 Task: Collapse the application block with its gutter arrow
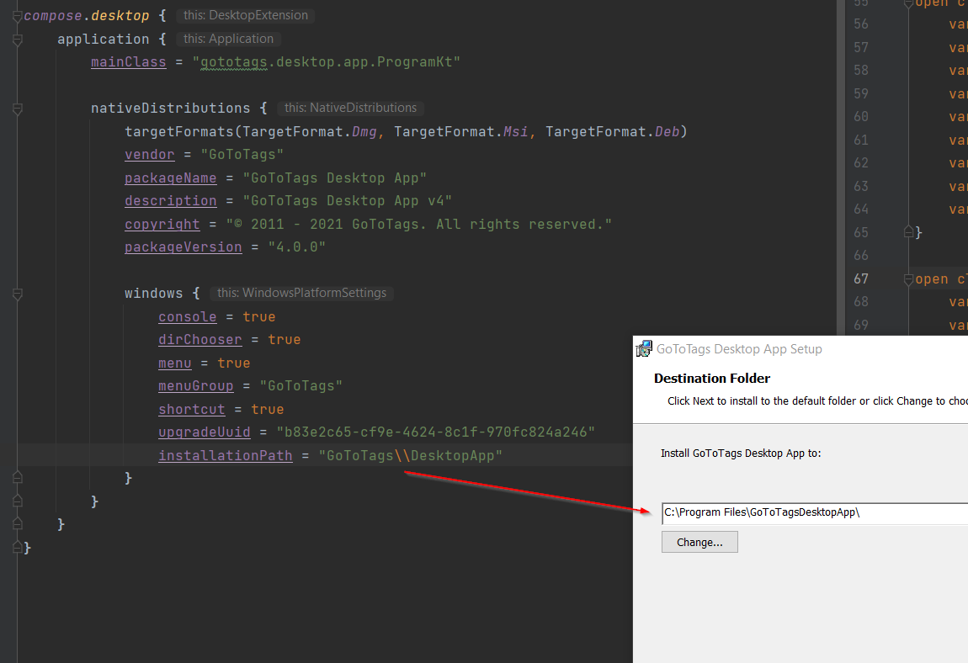point(17,39)
